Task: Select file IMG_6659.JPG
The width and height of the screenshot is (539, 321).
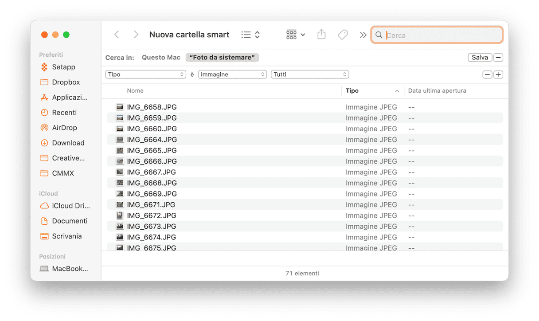Action: pyautogui.click(x=305, y=118)
